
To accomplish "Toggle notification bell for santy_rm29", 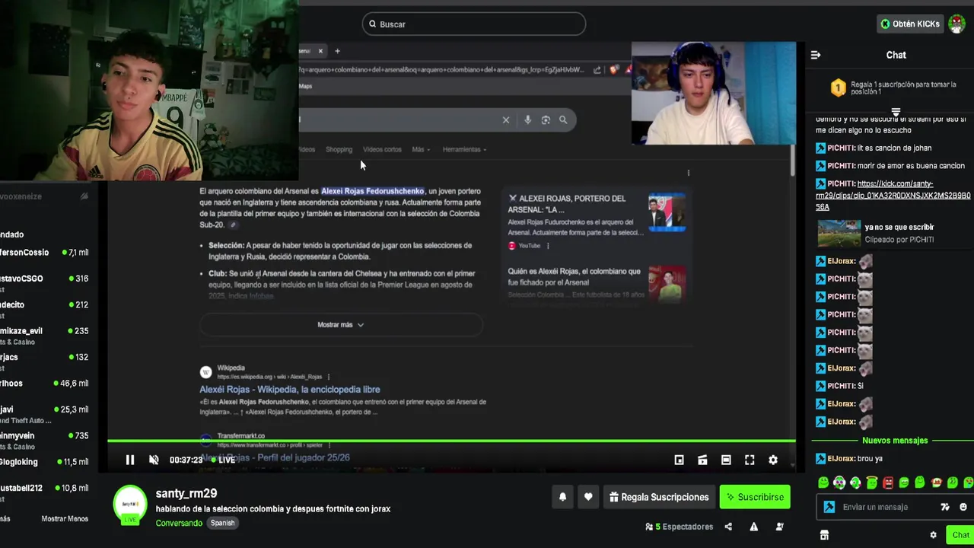I will click(x=562, y=497).
